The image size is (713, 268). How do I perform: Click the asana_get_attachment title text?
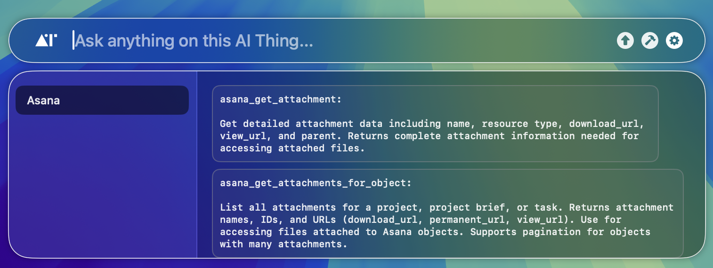click(x=281, y=100)
